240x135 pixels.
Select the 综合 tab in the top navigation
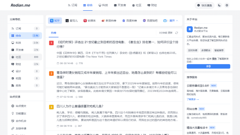coord(88,5)
